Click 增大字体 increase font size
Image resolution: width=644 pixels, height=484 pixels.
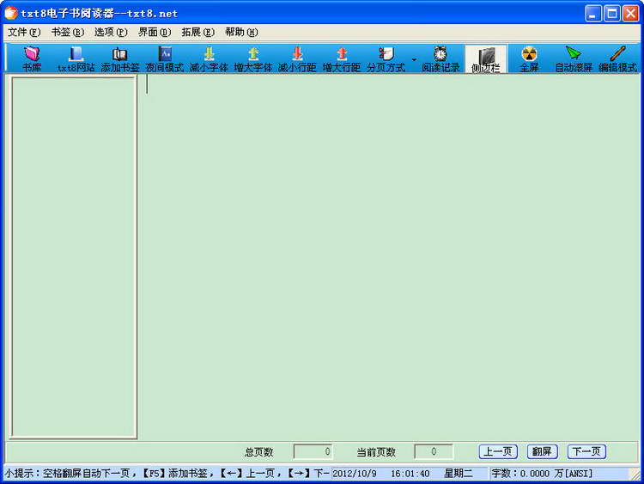(x=253, y=58)
